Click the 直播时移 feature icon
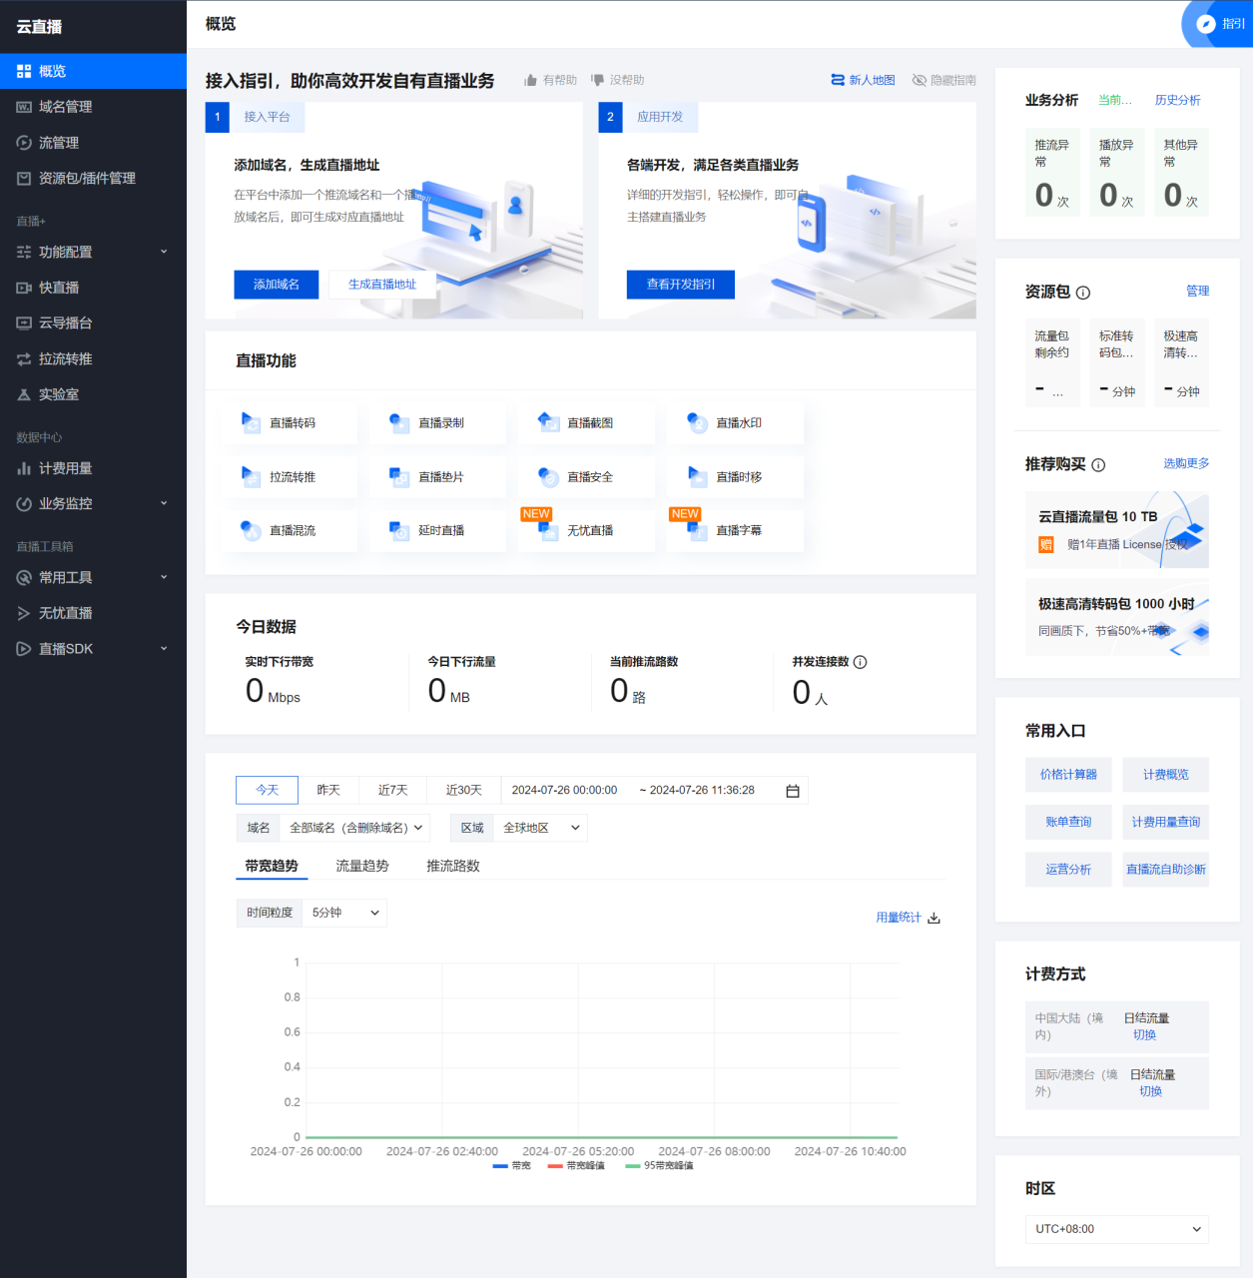The width and height of the screenshot is (1253, 1278). click(697, 476)
